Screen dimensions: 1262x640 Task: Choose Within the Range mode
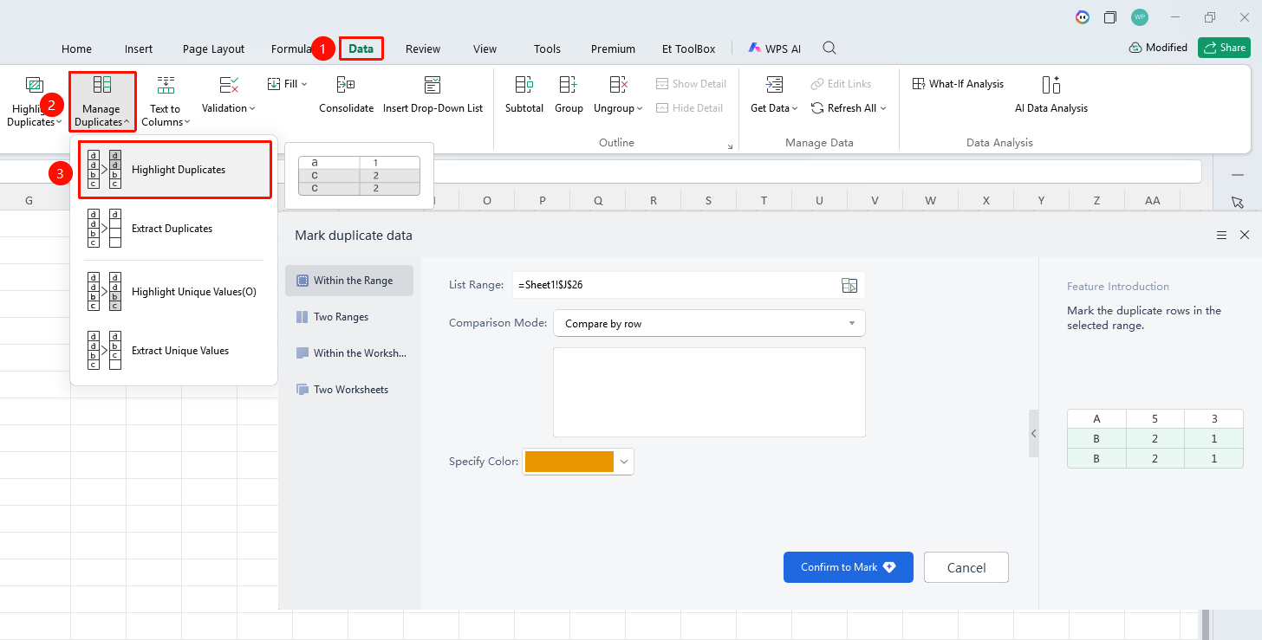pos(349,281)
